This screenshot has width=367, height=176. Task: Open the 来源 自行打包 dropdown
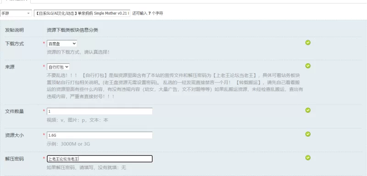coord(58,67)
